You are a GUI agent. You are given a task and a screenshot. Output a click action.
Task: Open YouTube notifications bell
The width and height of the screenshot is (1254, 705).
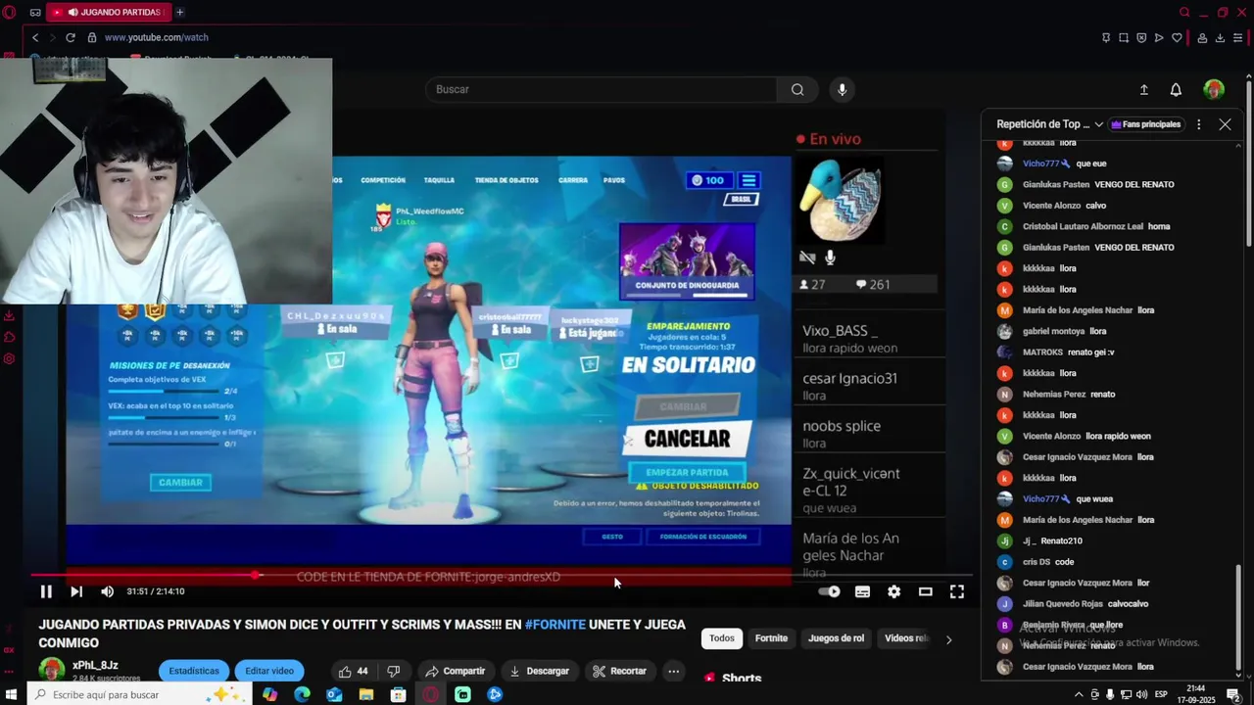[1176, 89]
